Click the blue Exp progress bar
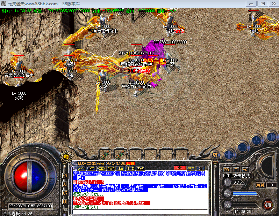Image resolution: width=279 pixels, height=216 pixels. click(x=245, y=193)
